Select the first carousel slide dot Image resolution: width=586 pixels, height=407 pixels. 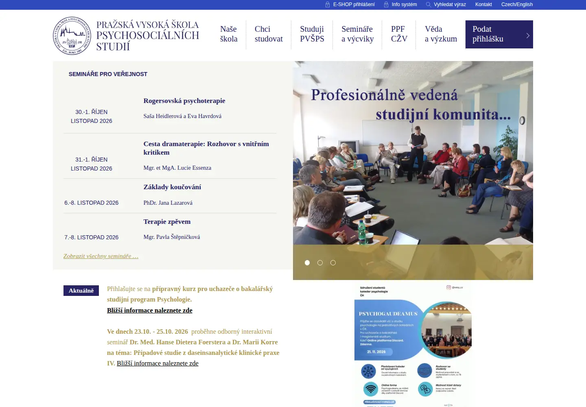click(x=307, y=263)
